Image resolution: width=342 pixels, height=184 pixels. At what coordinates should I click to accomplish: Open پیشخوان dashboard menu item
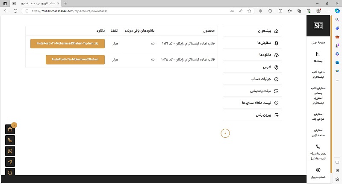252,31
